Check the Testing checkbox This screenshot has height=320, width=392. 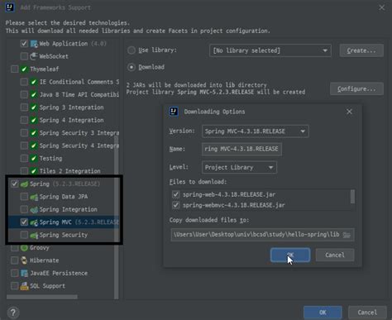click(x=24, y=159)
